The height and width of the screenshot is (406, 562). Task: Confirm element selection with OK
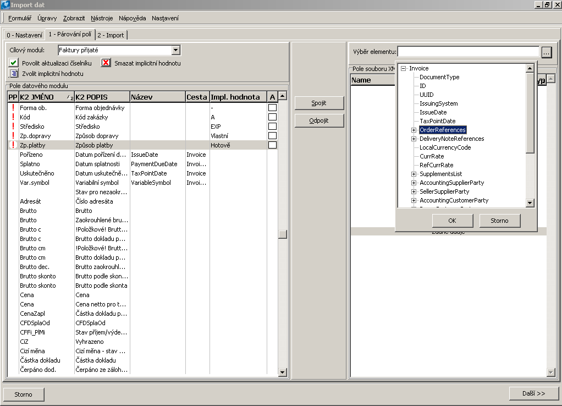(x=451, y=220)
